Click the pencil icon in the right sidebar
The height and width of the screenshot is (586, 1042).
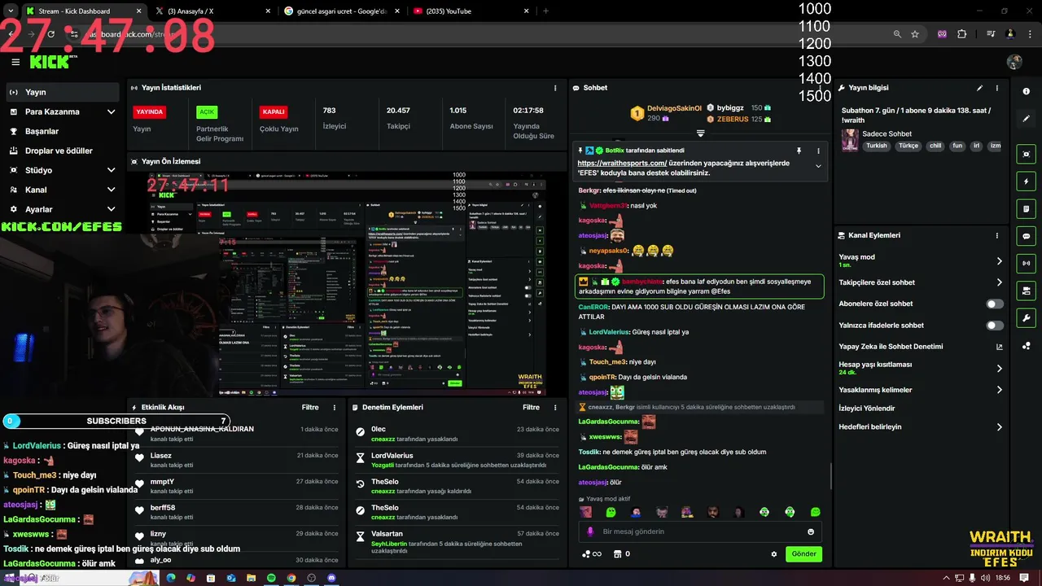(1027, 119)
